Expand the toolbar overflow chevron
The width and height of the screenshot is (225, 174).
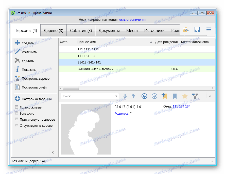210,96
